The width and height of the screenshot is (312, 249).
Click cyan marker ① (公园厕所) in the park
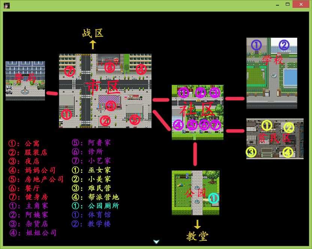point(213,198)
